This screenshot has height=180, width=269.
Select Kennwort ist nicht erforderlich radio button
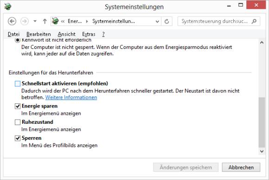pos(18,40)
